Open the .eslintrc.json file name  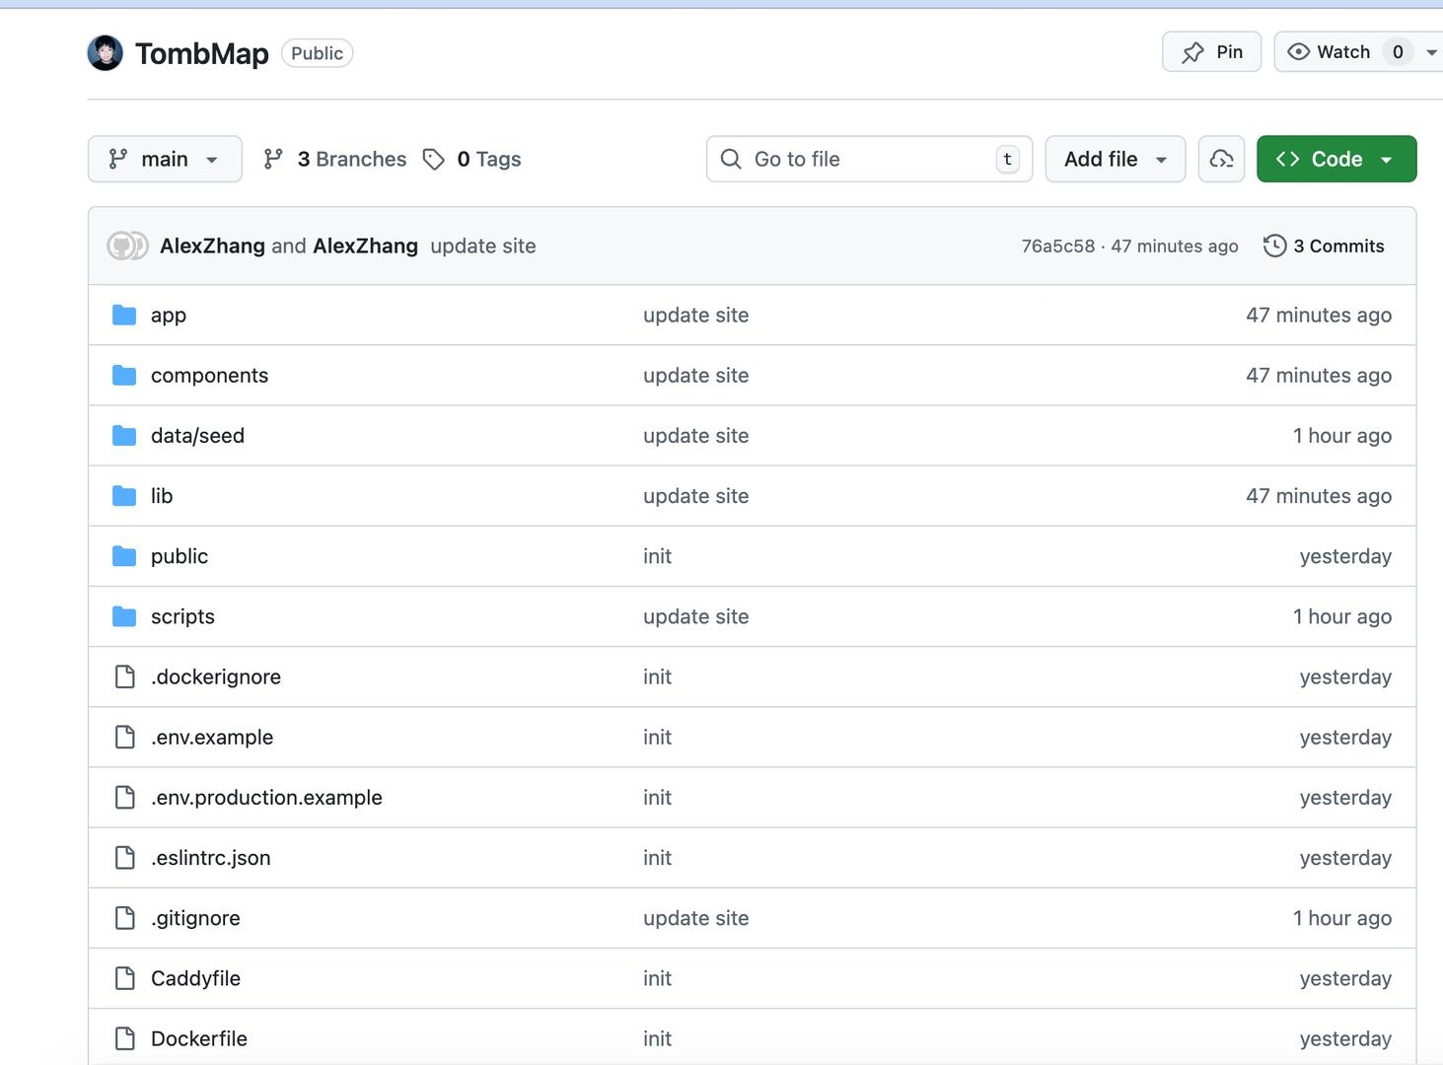click(x=211, y=858)
